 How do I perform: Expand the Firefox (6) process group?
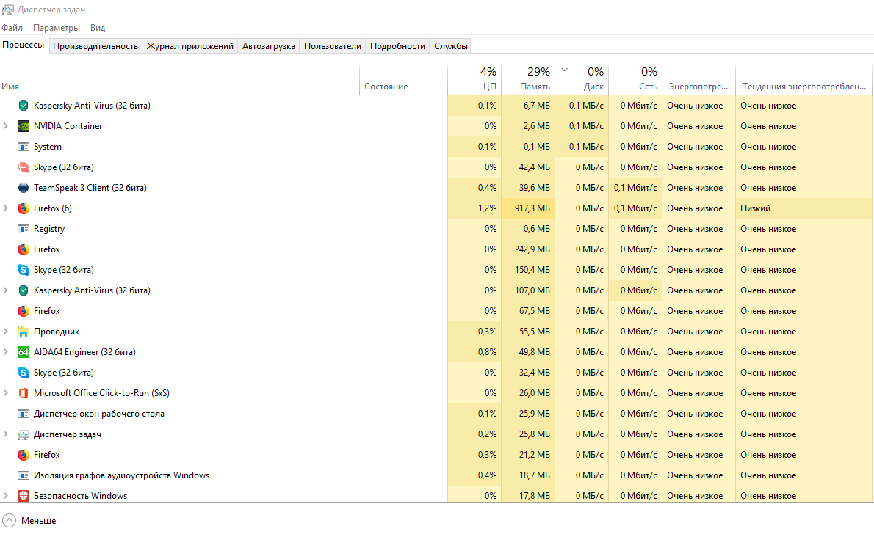click(x=6, y=208)
